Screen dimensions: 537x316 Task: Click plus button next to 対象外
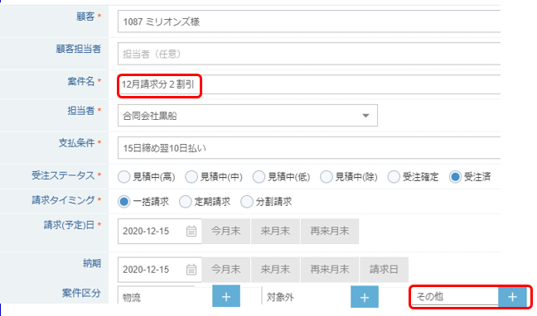[365, 296]
